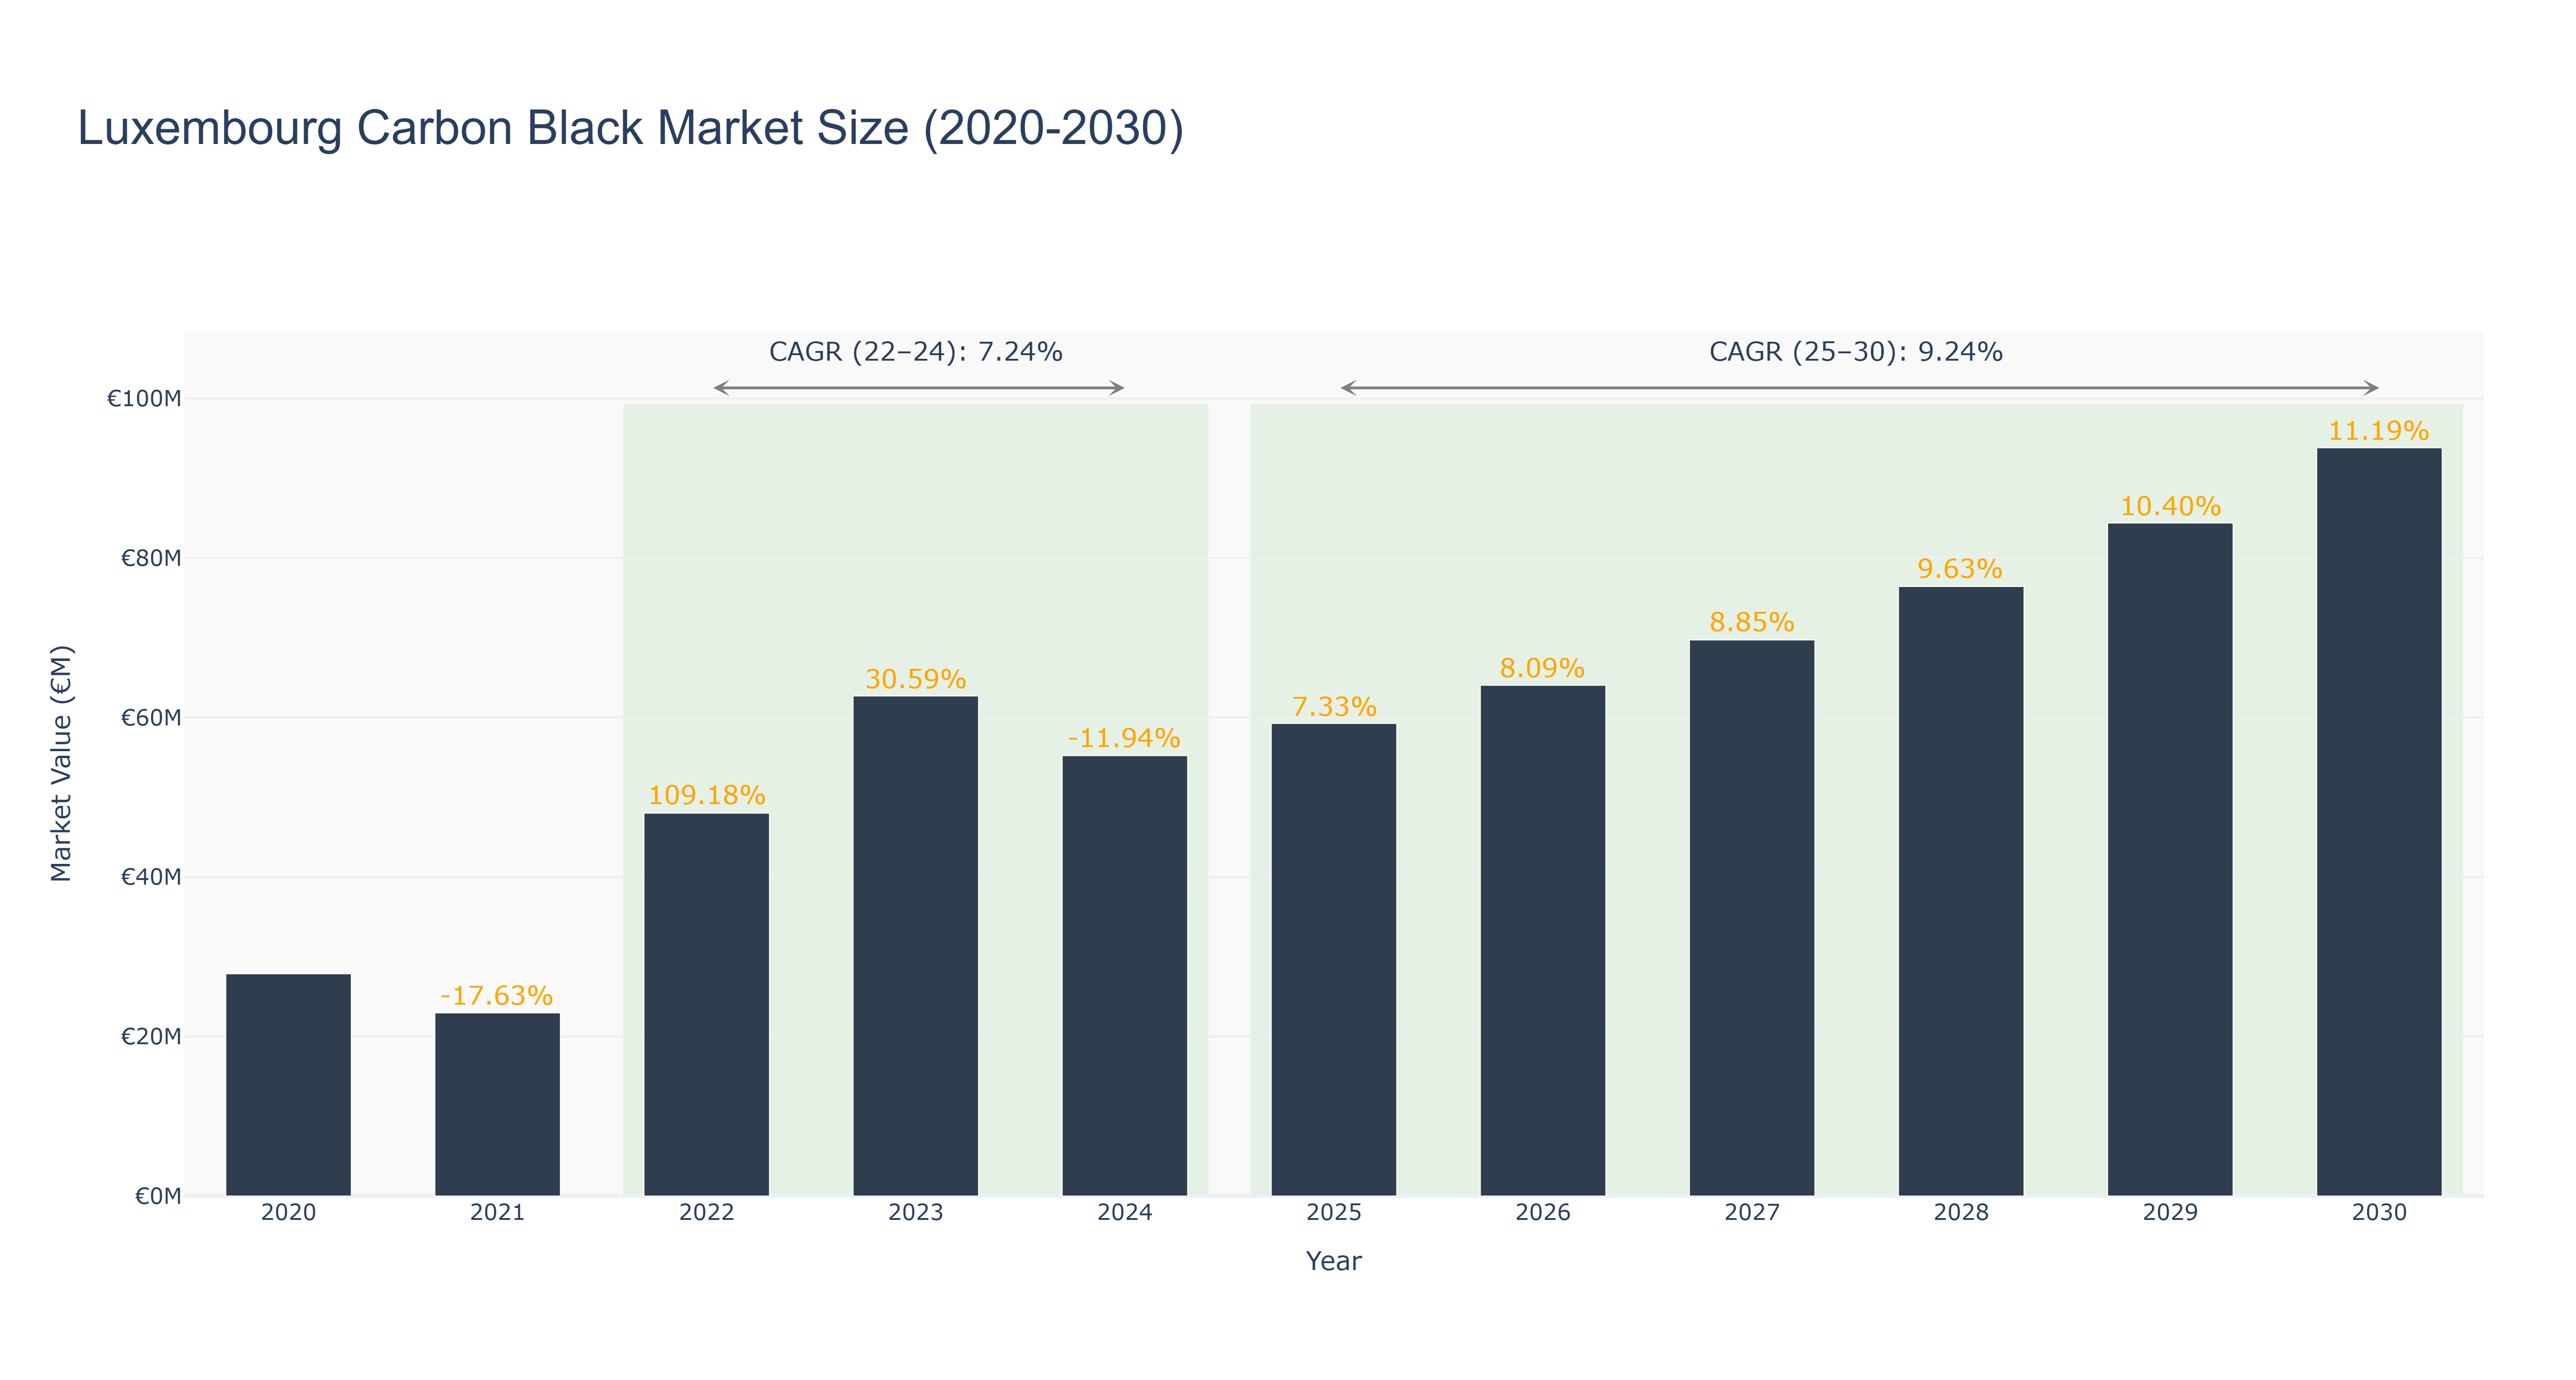
Task: Click the Market Value (€M) axis title
Action: (61, 764)
